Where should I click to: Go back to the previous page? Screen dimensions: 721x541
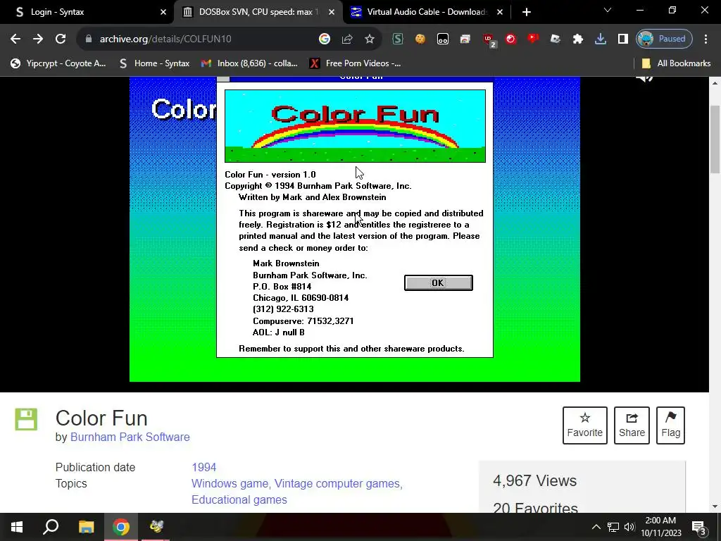pos(15,39)
